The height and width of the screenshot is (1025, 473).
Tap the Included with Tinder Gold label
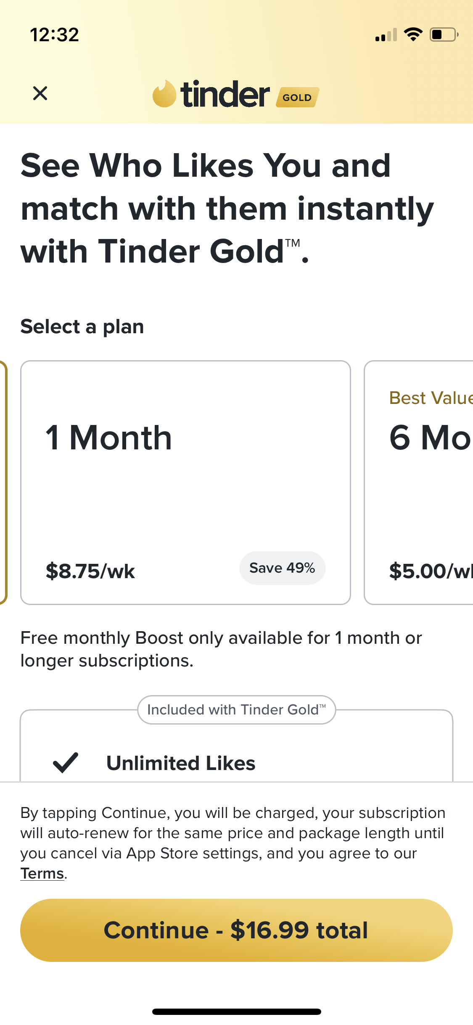pos(236,710)
